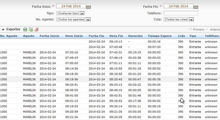Screen dimensions: 220x120
Task: Click the Exportar arrow icon
Action: pyautogui.click(x=3, y=30)
